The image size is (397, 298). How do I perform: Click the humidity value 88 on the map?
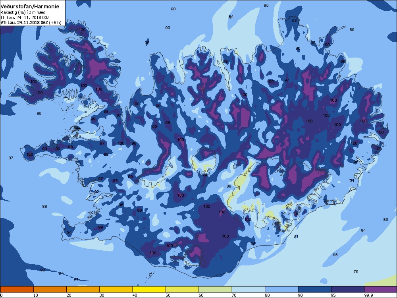pos(44,206)
